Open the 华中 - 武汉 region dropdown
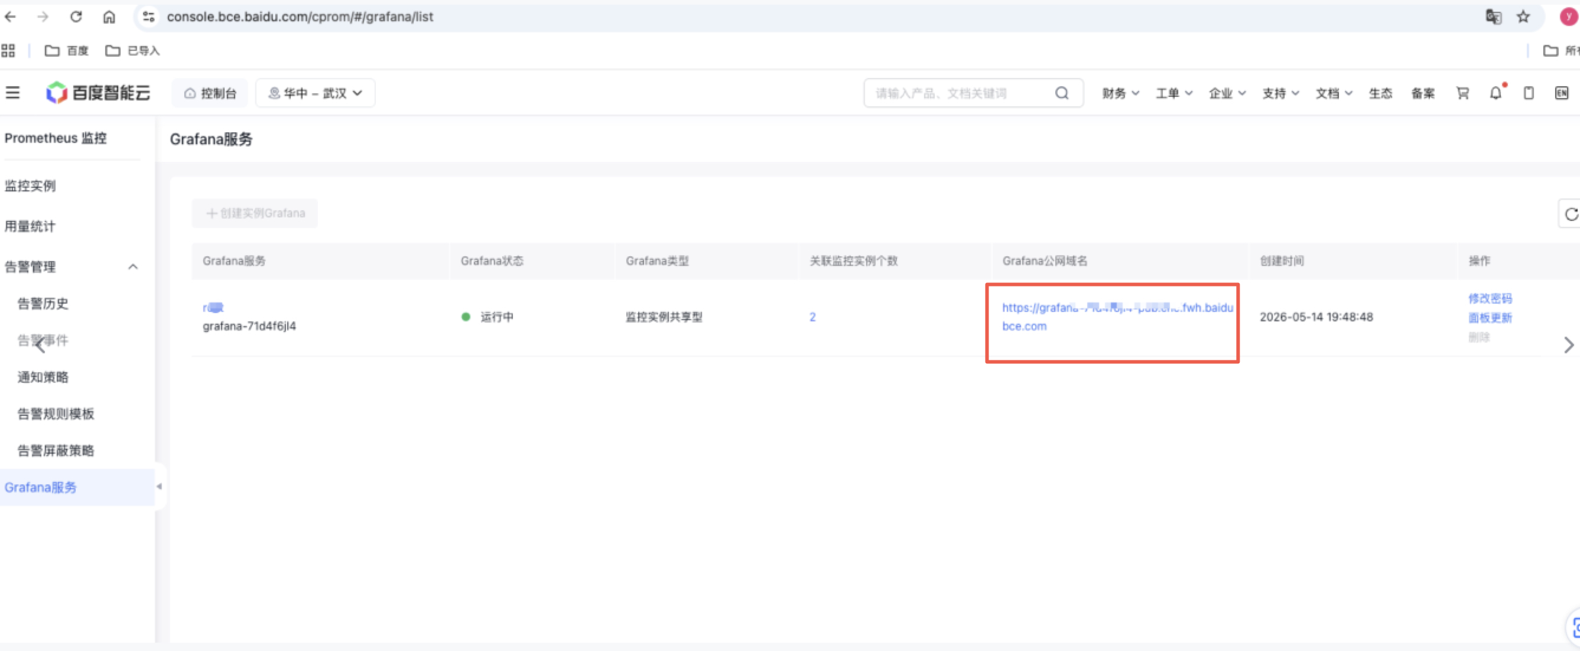The image size is (1580, 651). click(316, 93)
